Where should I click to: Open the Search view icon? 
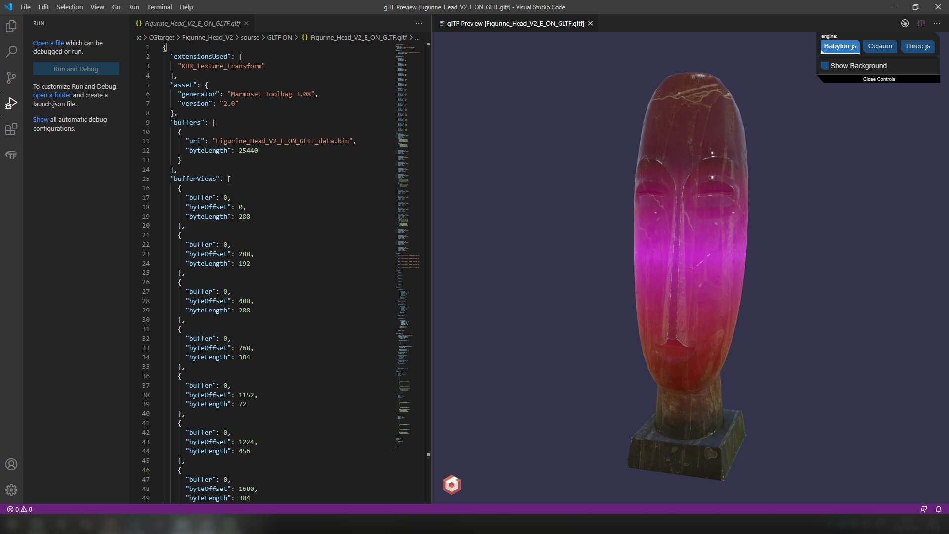11,51
